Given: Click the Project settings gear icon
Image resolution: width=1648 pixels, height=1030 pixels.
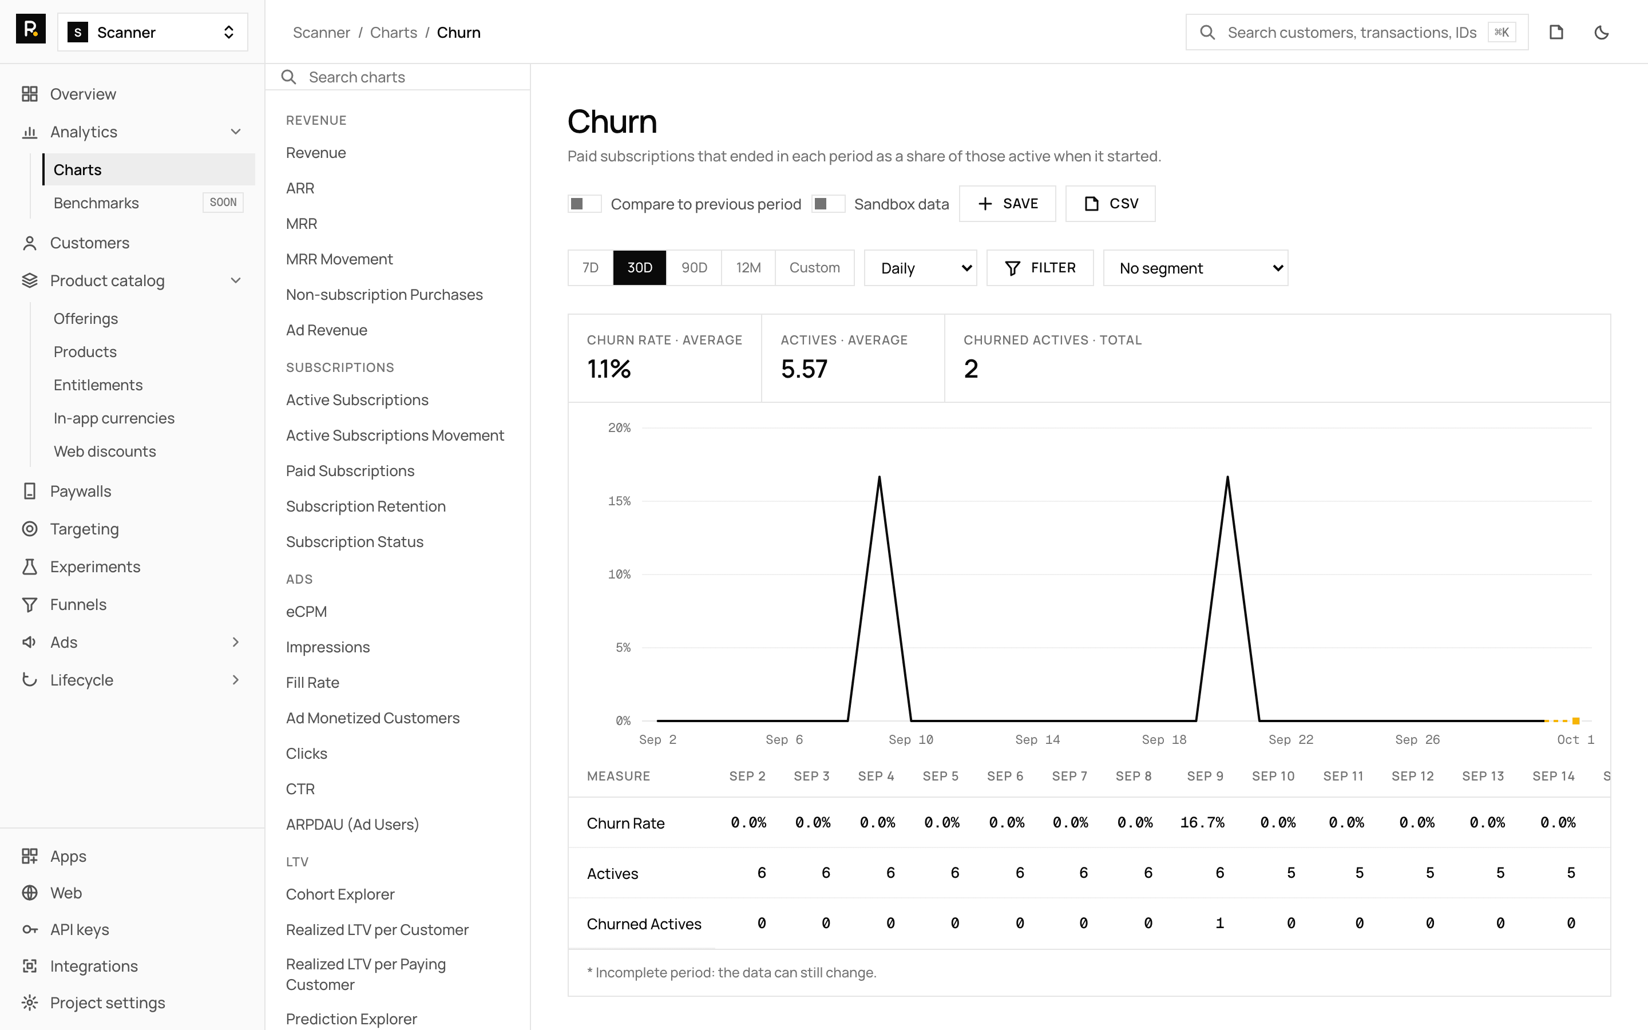Looking at the screenshot, I should click(29, 1003).
